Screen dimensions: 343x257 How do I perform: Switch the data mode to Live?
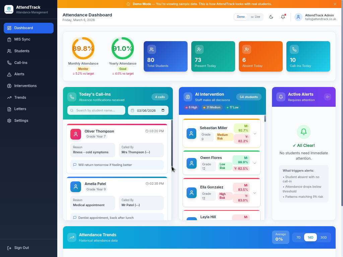coord(256,16)
